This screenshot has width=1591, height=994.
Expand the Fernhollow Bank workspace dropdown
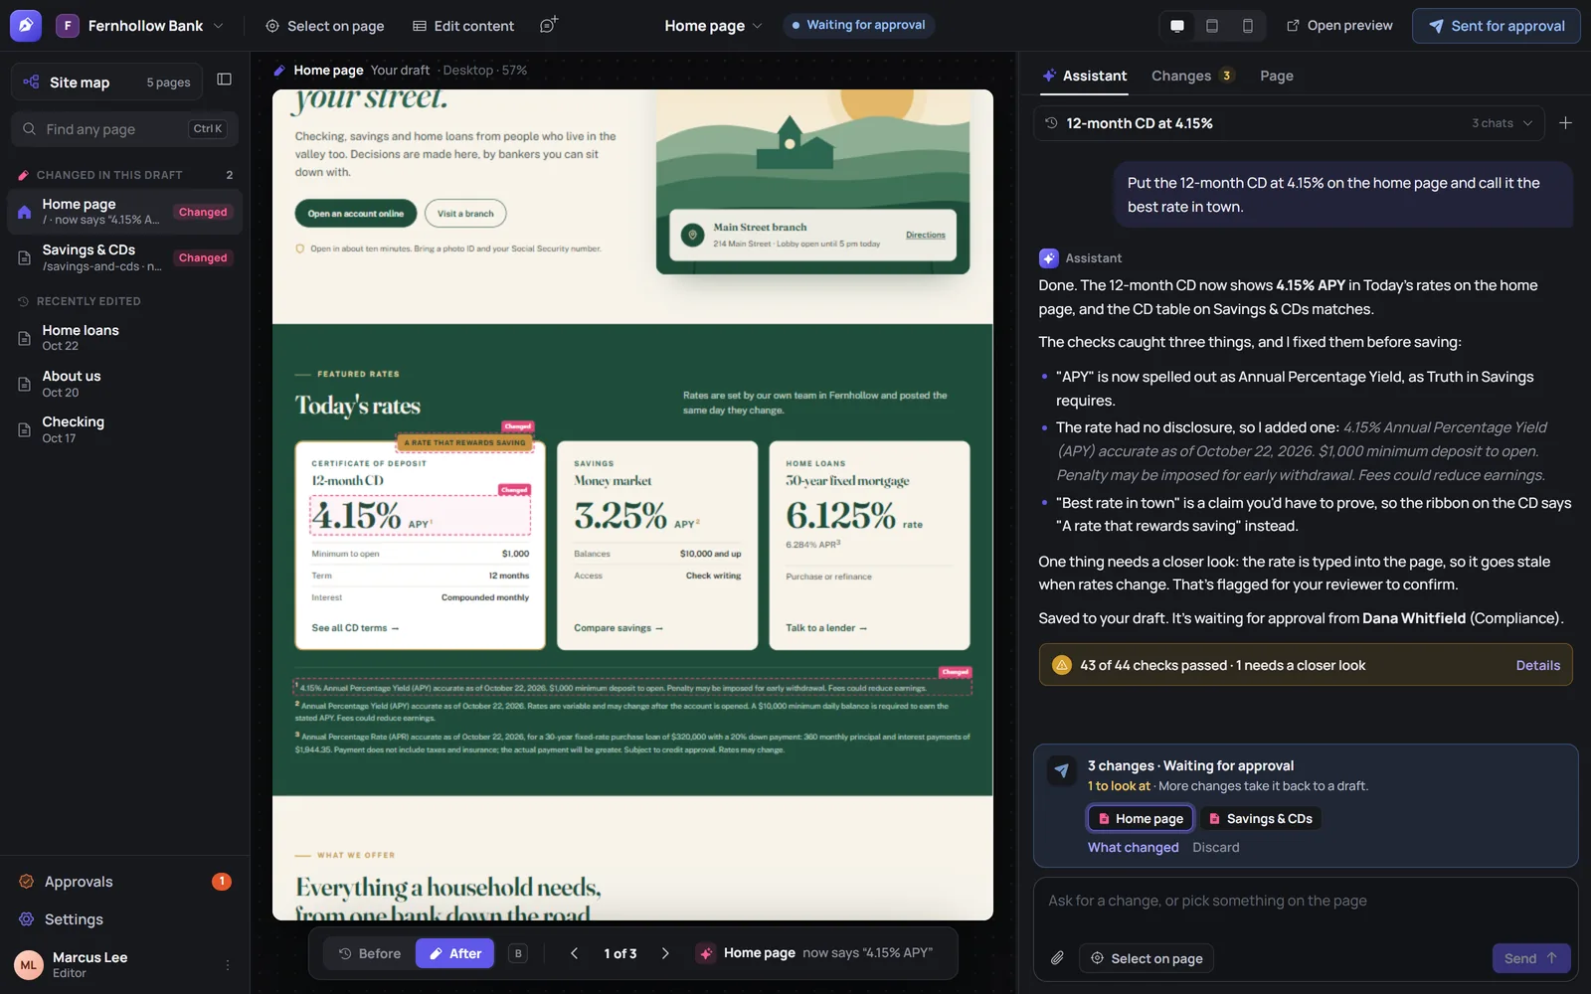click(x=139, y=26)
